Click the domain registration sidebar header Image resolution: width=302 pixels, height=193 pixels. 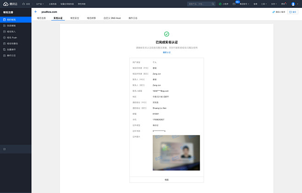pyautogui.click(x=8, y=12)
